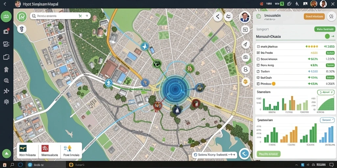Click the green Welu button beside Longion
The image size is (337, 168).
(x=324, y=29)
